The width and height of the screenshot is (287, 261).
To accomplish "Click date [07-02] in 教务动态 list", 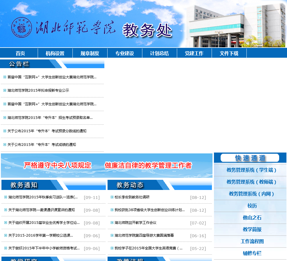I will 198,223.
